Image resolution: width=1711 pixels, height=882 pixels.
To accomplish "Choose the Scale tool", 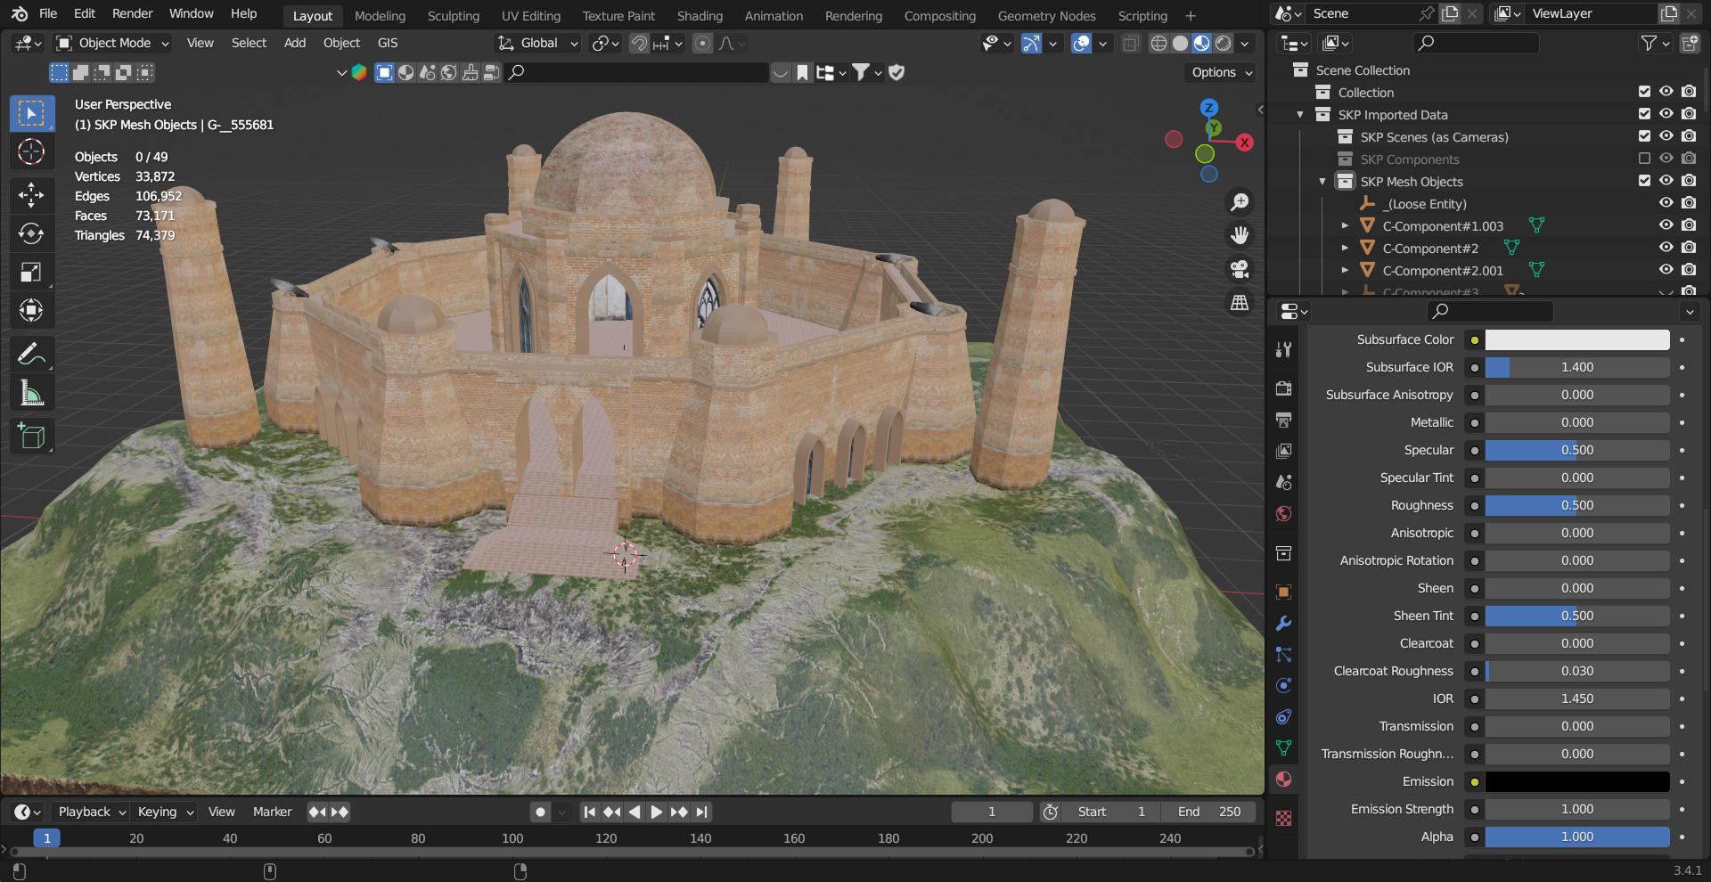I will 31,272.
